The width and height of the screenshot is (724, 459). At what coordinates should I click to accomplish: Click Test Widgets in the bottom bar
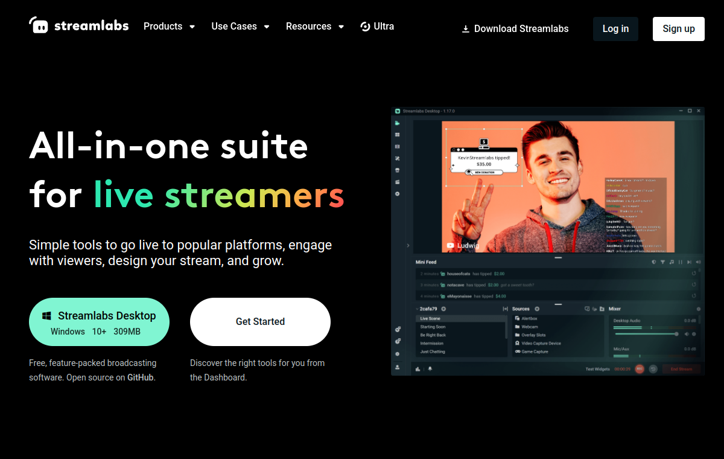tap(598, 369)
